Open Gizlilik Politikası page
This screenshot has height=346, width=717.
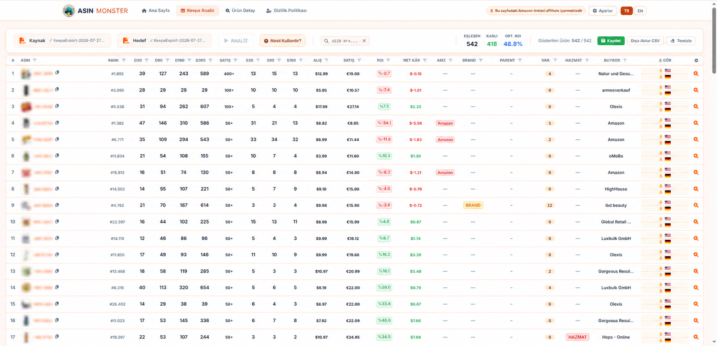coord(286,10)
